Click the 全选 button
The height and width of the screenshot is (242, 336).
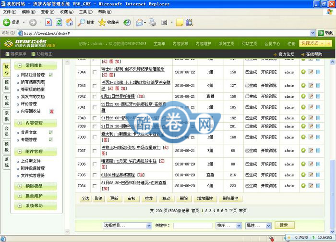pos(85,199)
